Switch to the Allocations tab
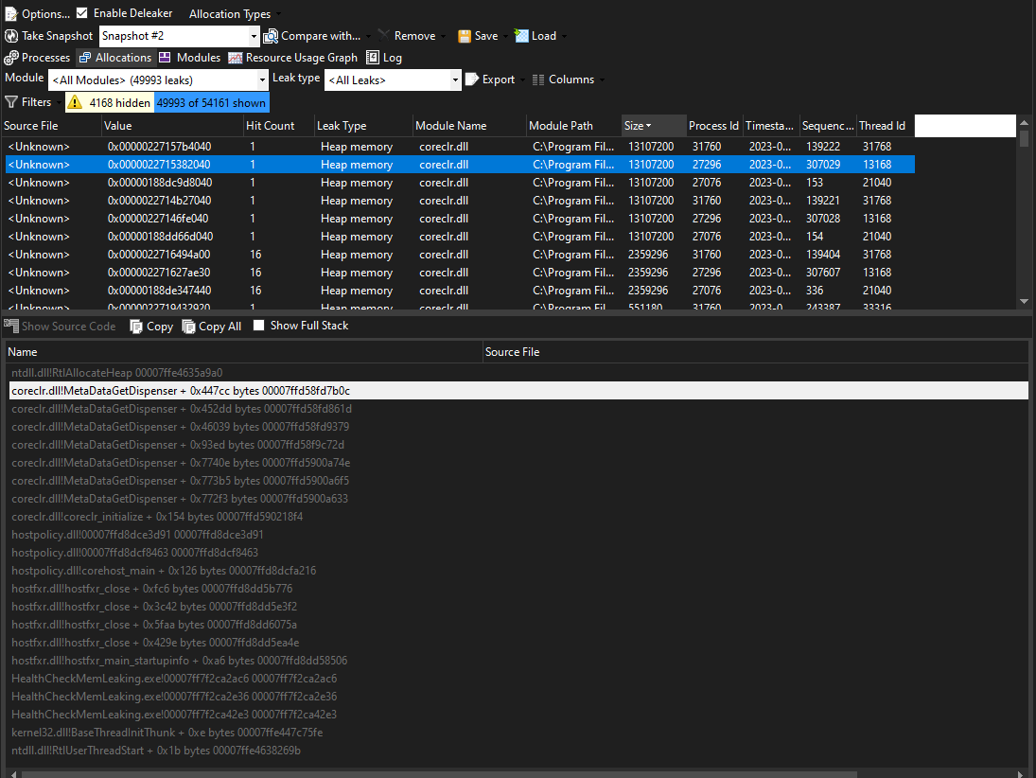This screenshot has height=778, width=1036. click(115, 58)
